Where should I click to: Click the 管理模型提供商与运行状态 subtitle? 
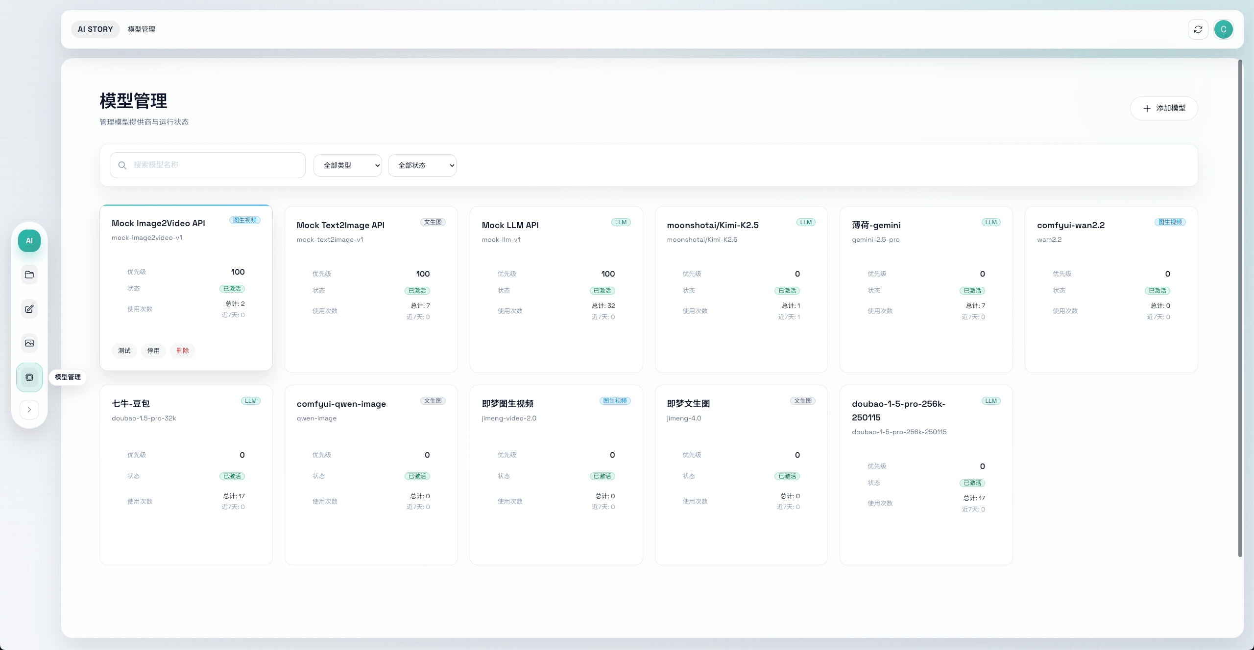[144, 122]
